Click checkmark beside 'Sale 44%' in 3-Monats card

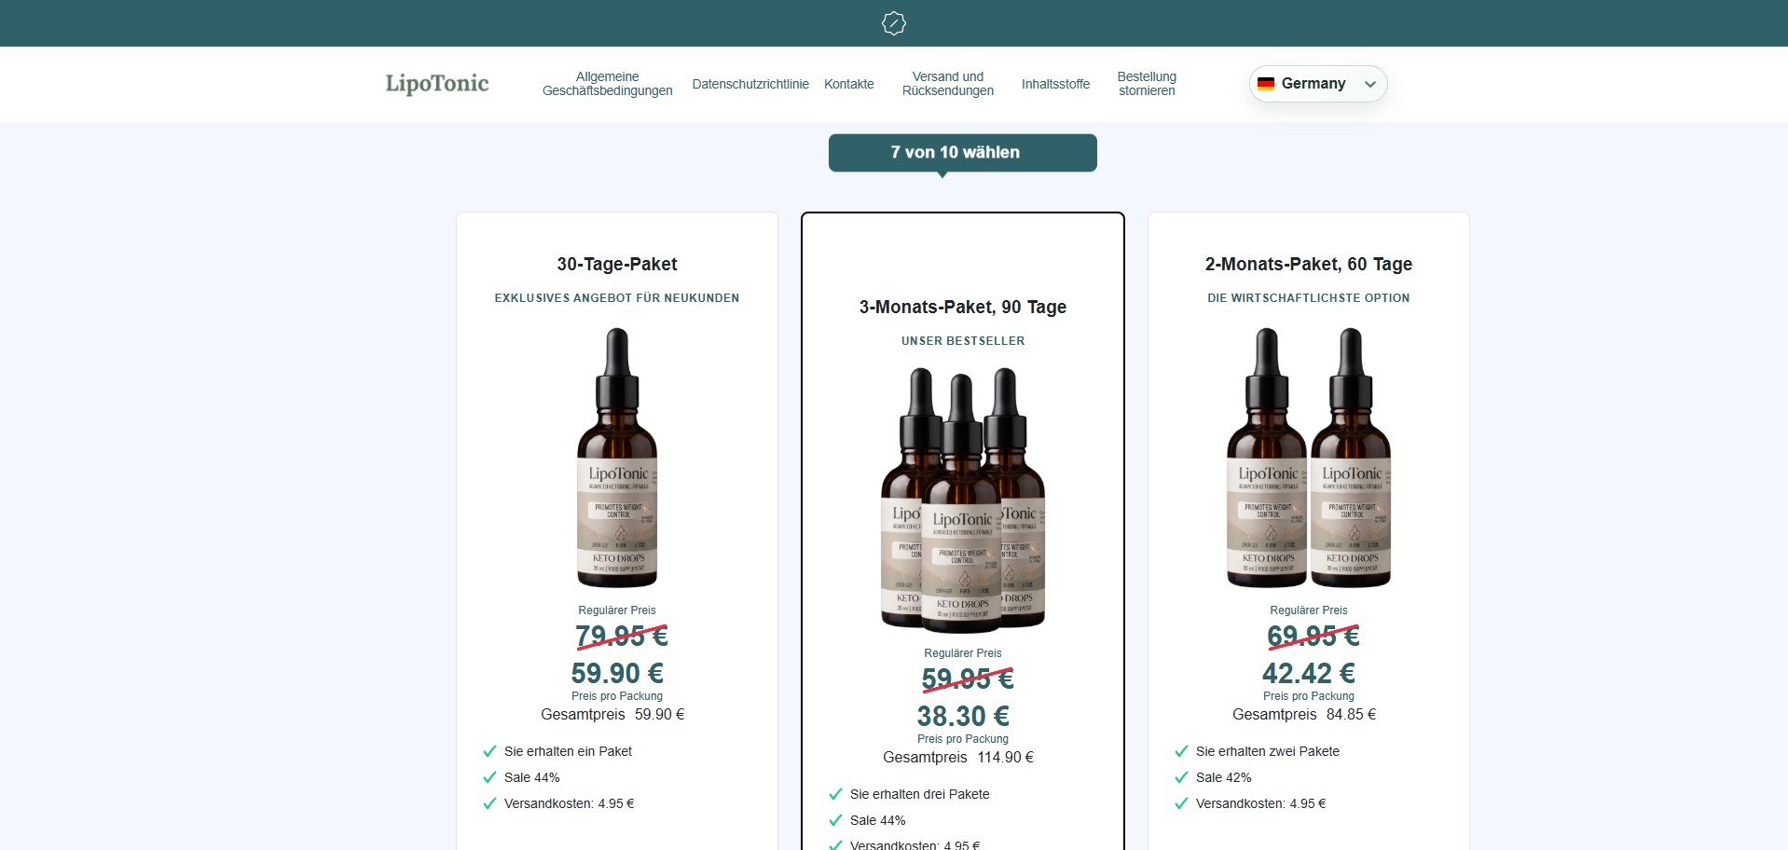[x=835, y=820]
